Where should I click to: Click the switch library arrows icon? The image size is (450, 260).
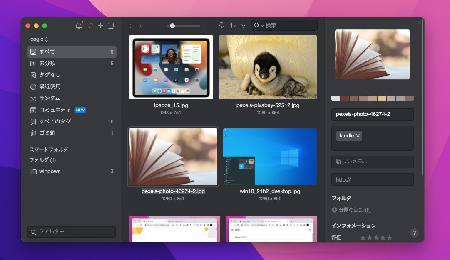pos(90,26)
